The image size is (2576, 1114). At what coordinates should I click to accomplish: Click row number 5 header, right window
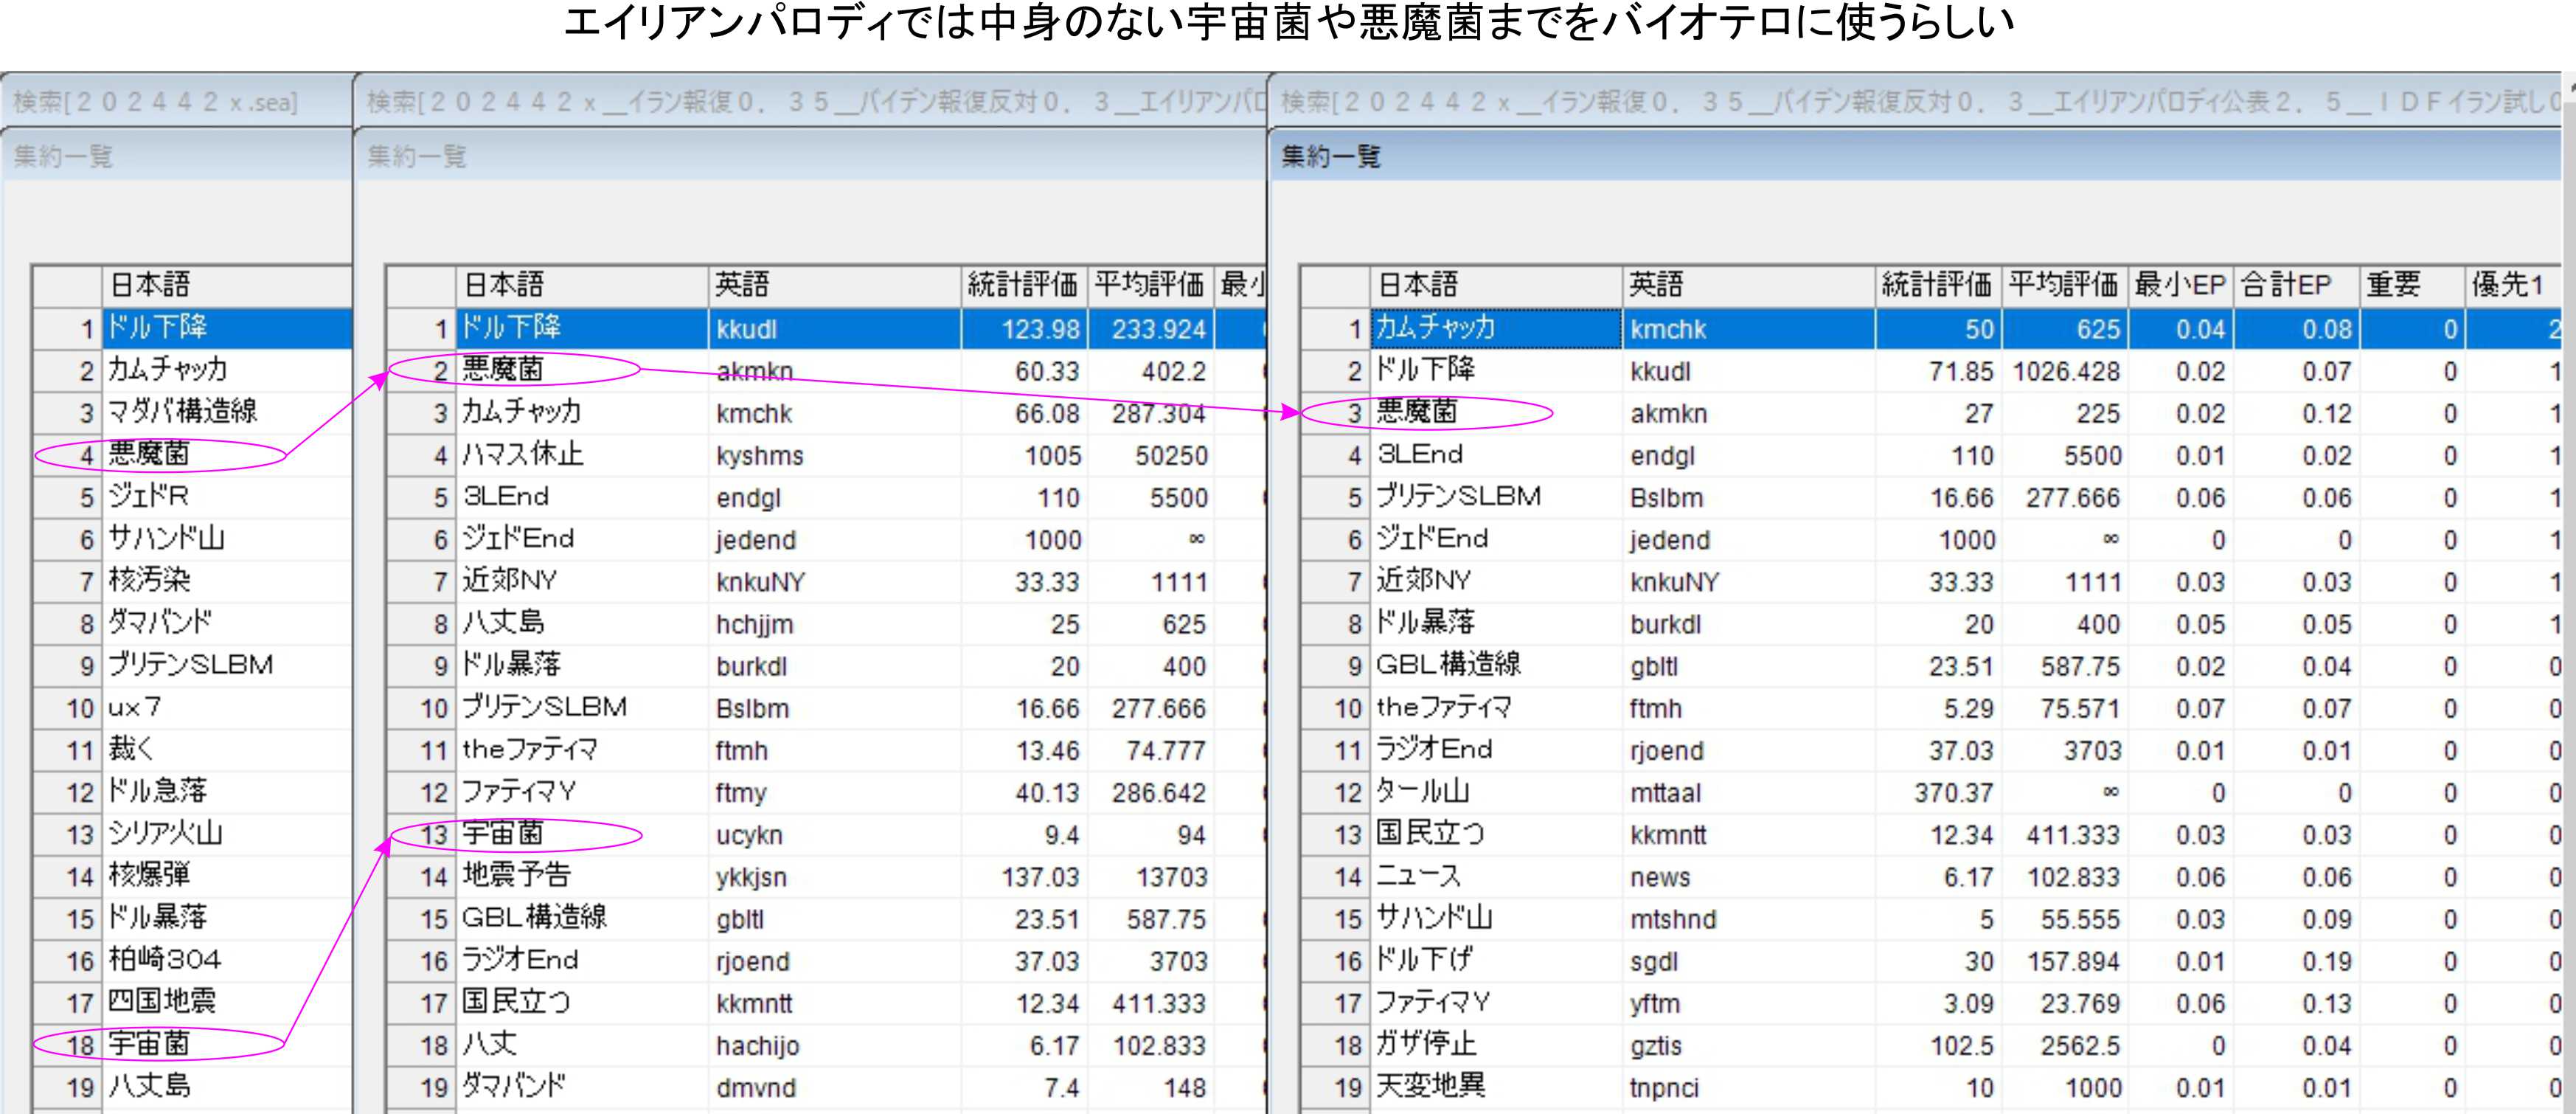(x=1335, y=497)
